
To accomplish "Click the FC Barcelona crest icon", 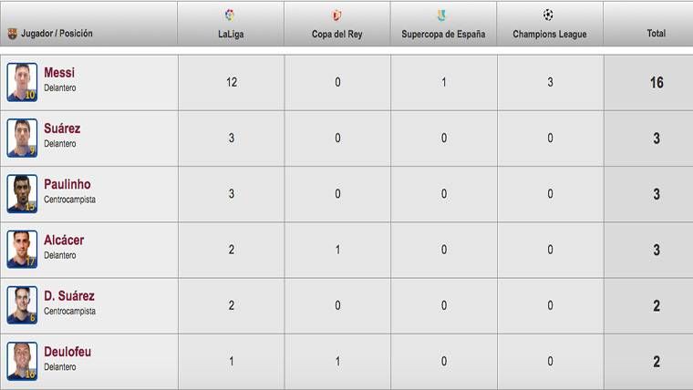I will coord(11,34).
